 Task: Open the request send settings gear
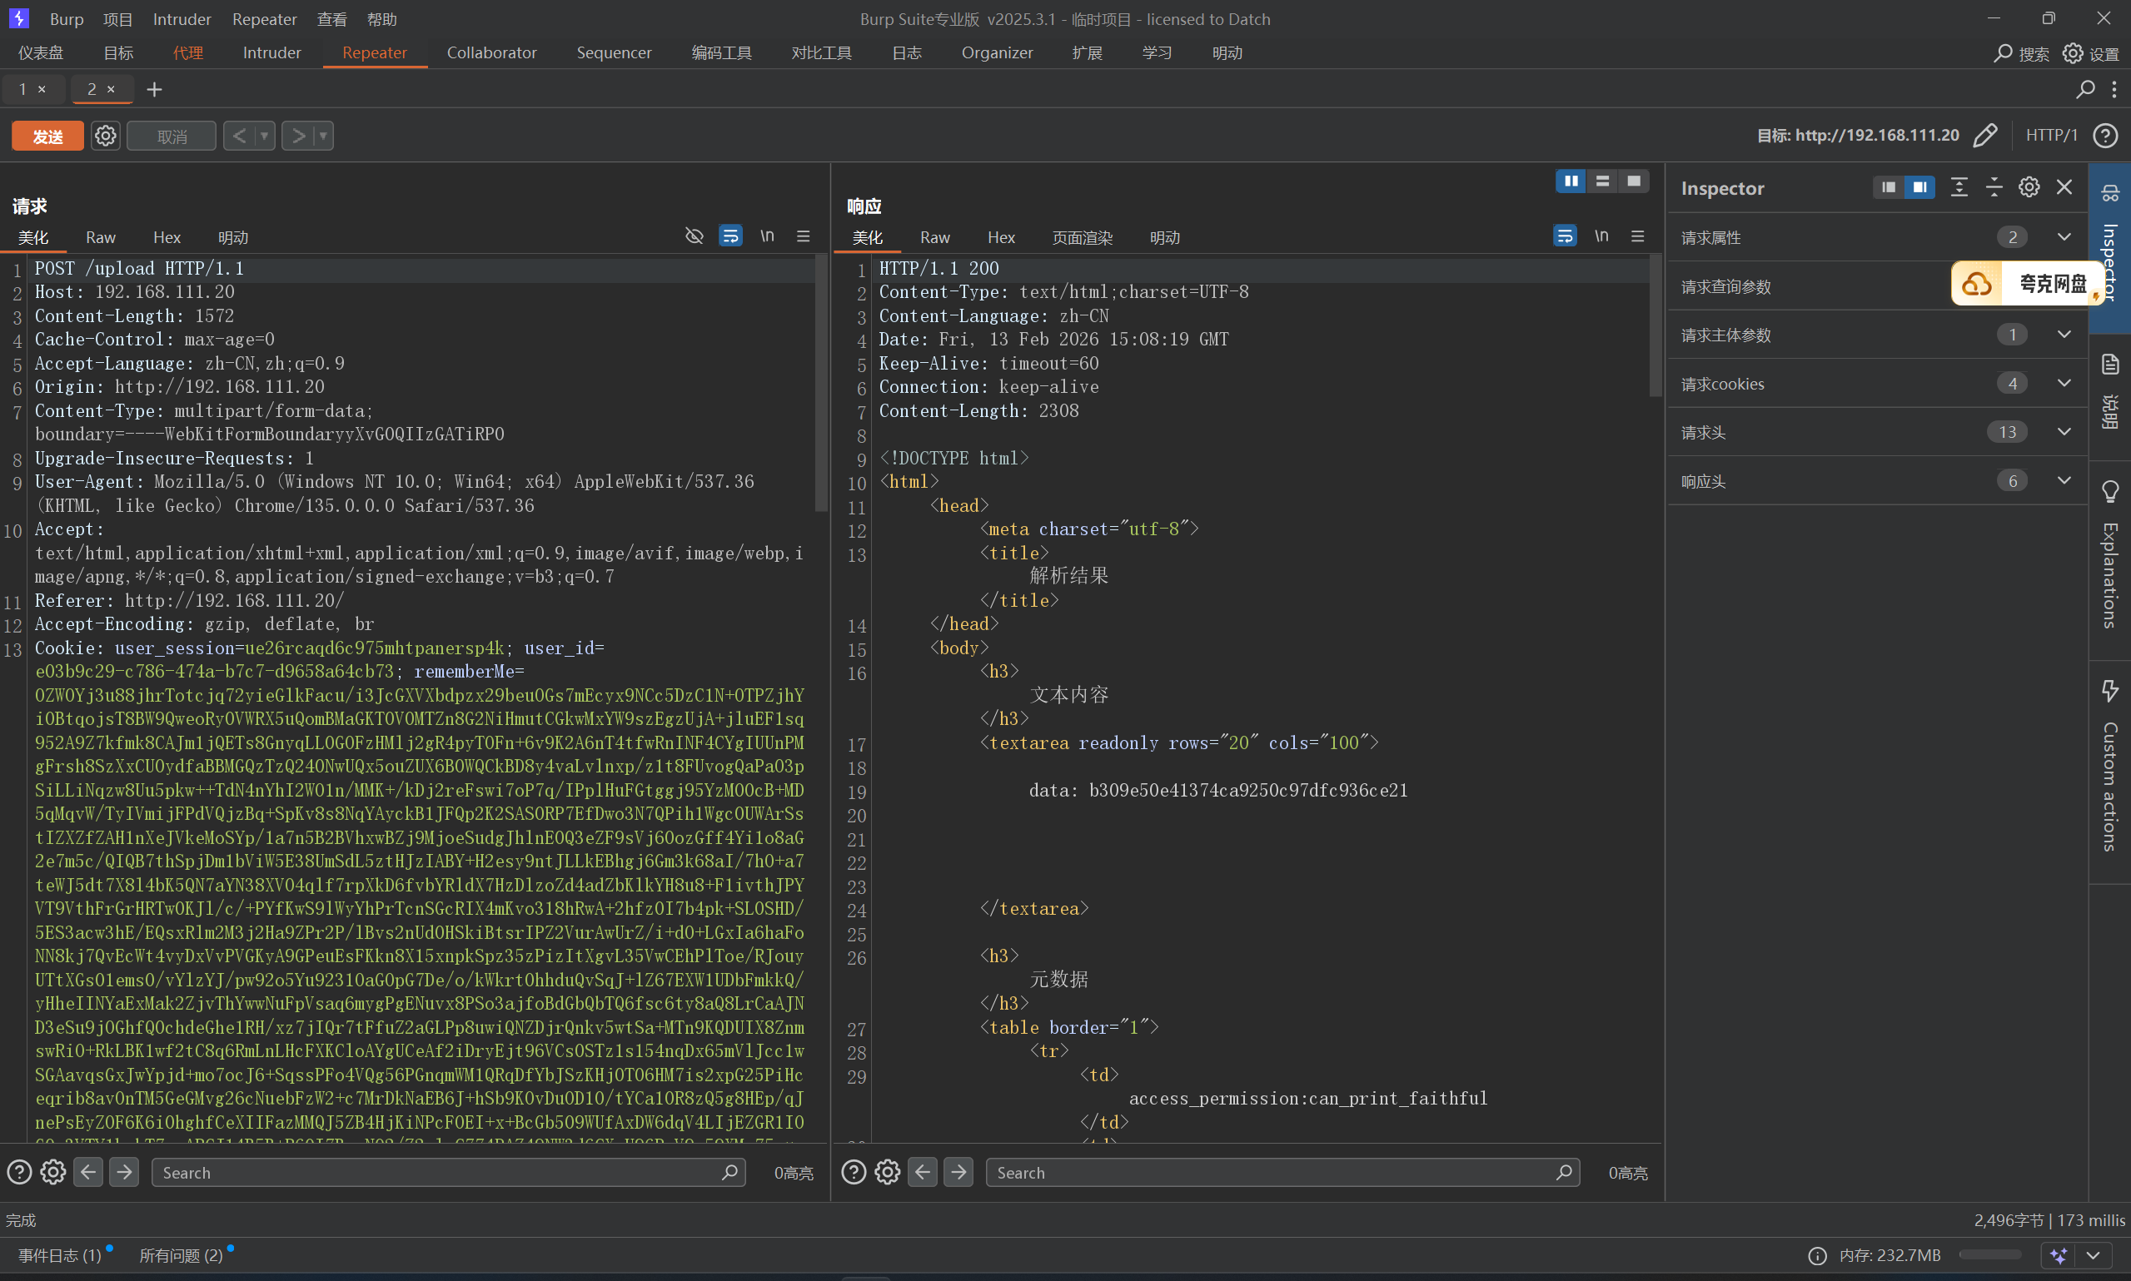(x=105, y=136)
